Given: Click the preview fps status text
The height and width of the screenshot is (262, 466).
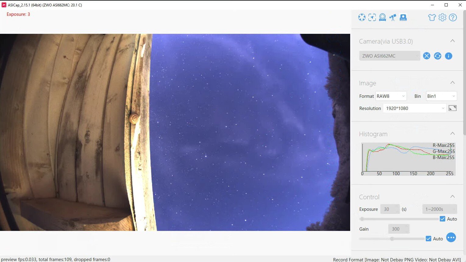Looking at the screenshot, I should click(x=55, y=260).
